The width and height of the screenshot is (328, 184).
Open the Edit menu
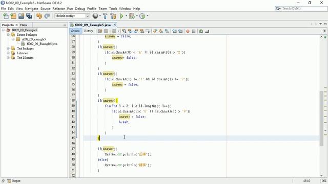pyautogui.click(x=11, y=9)
